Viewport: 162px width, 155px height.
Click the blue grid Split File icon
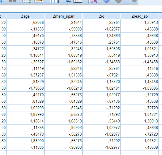click(54, 1)
